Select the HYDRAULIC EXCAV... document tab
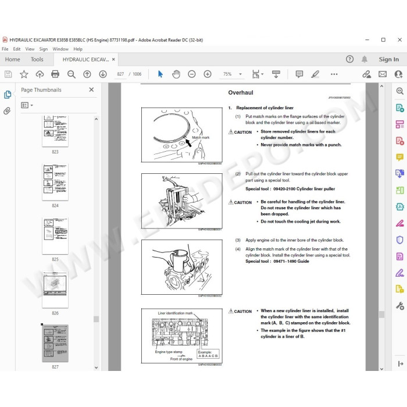The image size is (407, 407). 85,59
